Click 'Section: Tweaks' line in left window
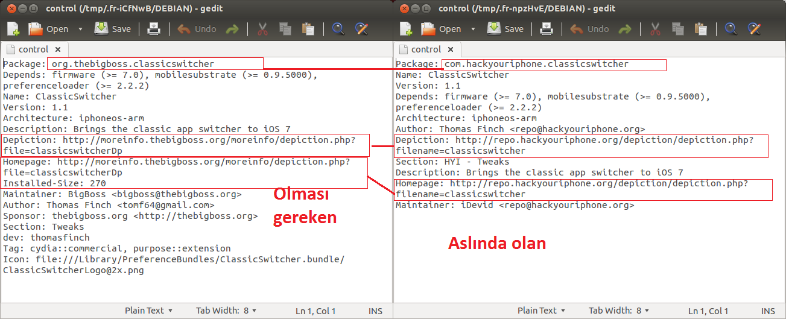The height and width of the screenshot is (319, 786). pos(43,227)
